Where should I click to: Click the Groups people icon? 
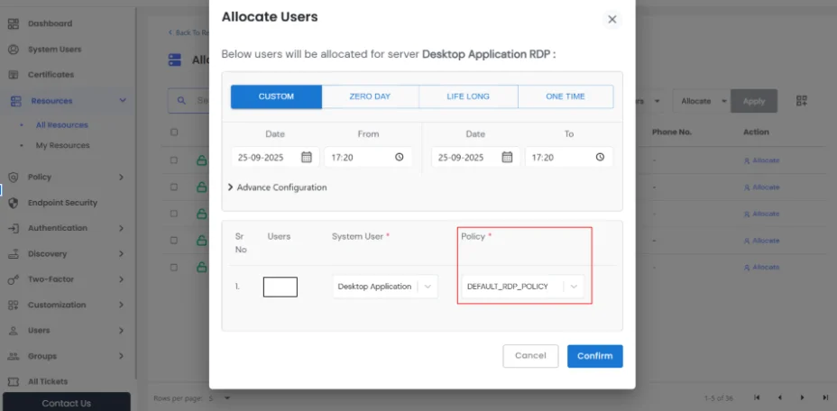coord(14,356)
